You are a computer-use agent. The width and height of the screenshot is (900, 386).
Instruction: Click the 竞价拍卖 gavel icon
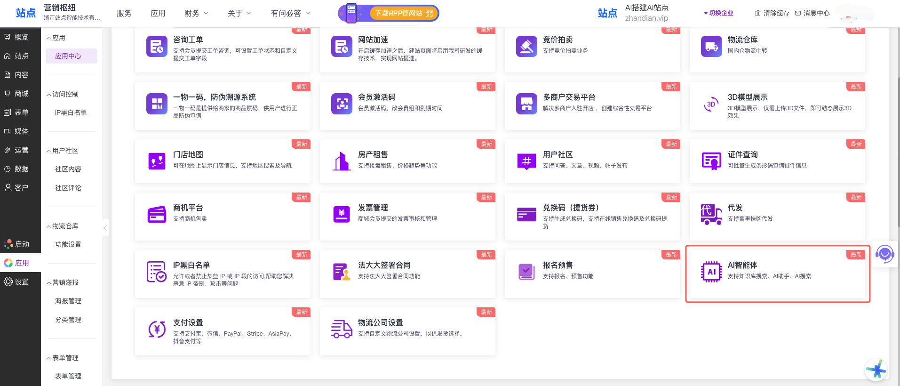[x=526, y=46]
